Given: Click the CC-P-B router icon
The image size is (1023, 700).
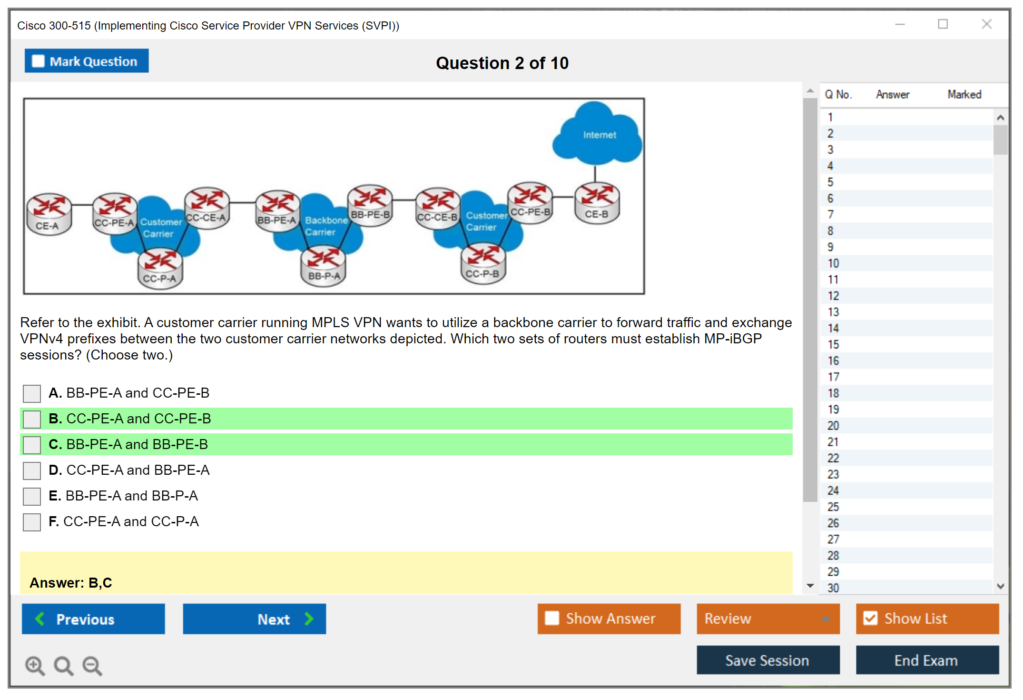Looking at the screenshot, I should click(483, 263).
